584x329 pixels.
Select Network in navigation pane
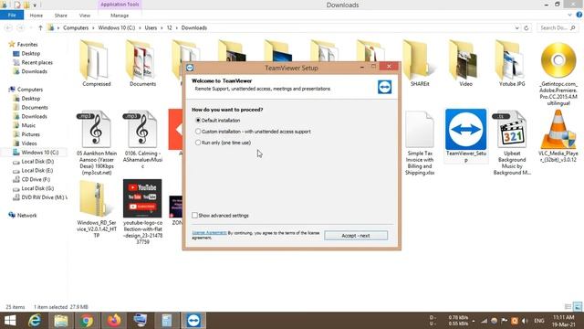tap(26, 216)
